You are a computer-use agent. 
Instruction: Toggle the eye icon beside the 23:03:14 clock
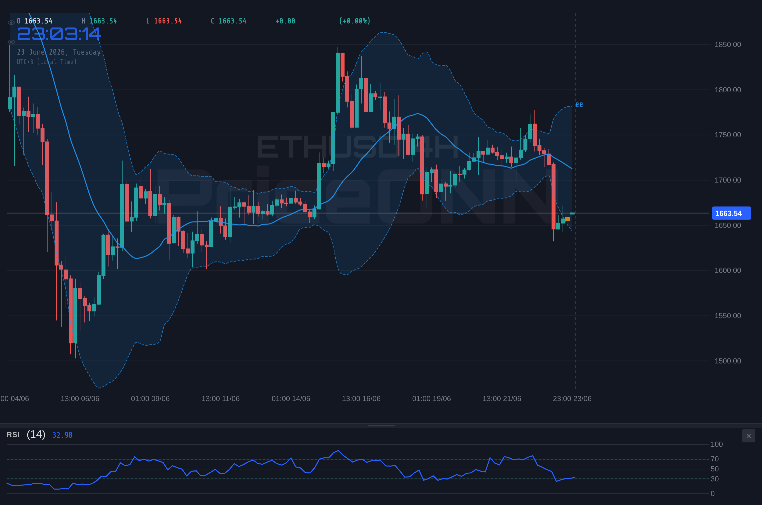coord(11,42)
